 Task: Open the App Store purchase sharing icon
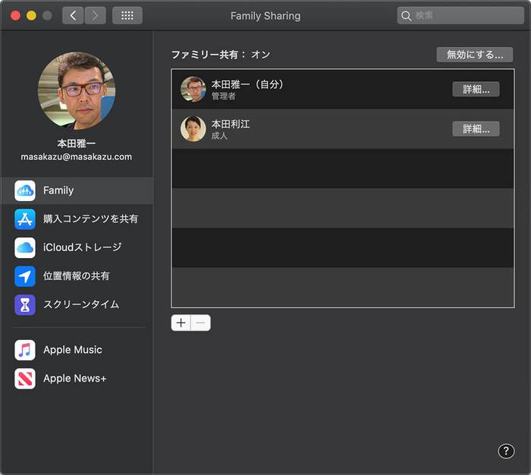tap(25, 219)
